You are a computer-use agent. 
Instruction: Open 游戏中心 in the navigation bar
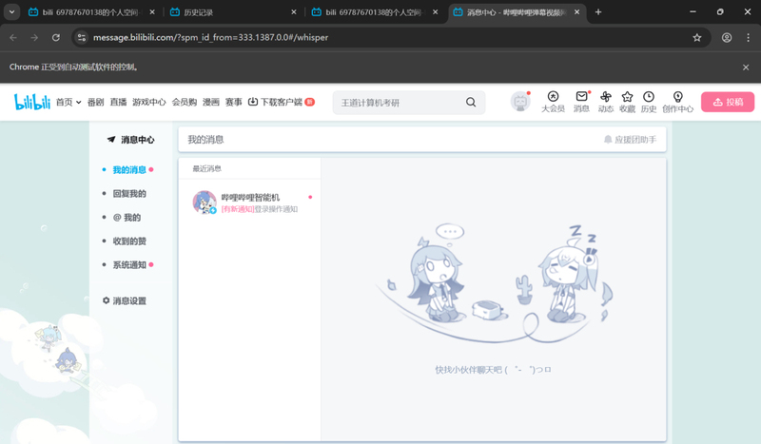point(149,102)
